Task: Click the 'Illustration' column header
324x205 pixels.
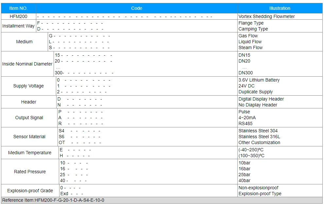Action: [280, 8]
